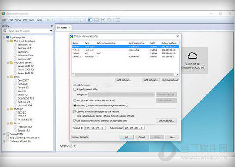This screenshot has height=167, width=235.
Task: Click the Remove Network button
Action: 170,80
